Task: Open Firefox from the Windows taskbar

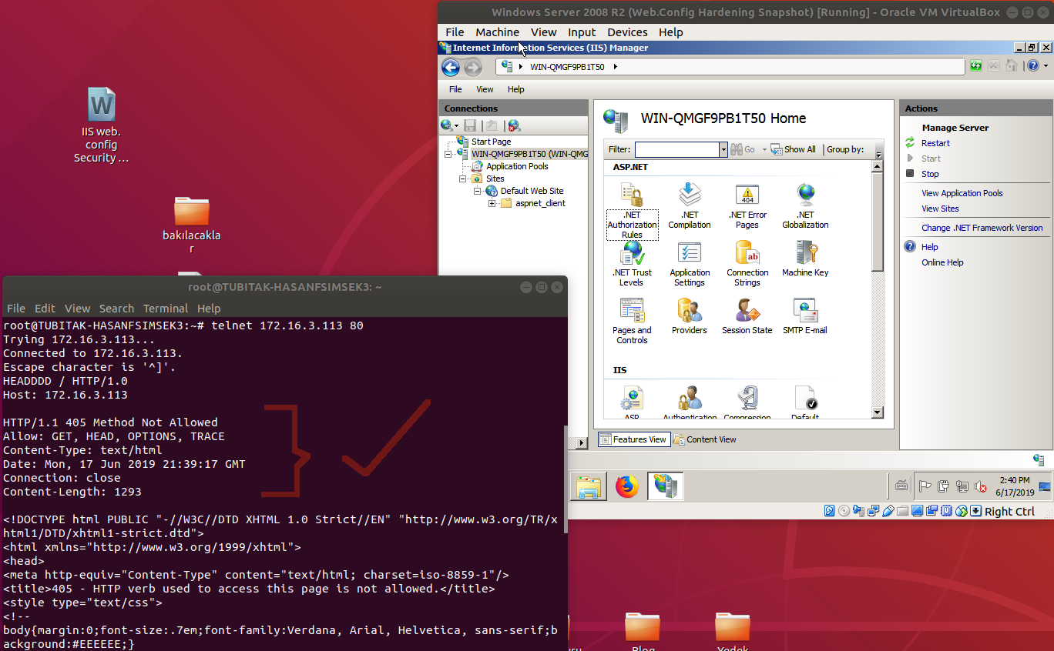Action: 627,486
